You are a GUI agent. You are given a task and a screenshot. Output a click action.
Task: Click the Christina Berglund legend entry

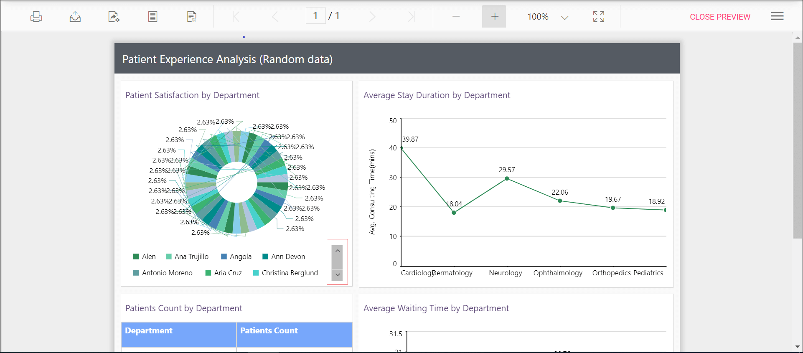coord(286,273)
